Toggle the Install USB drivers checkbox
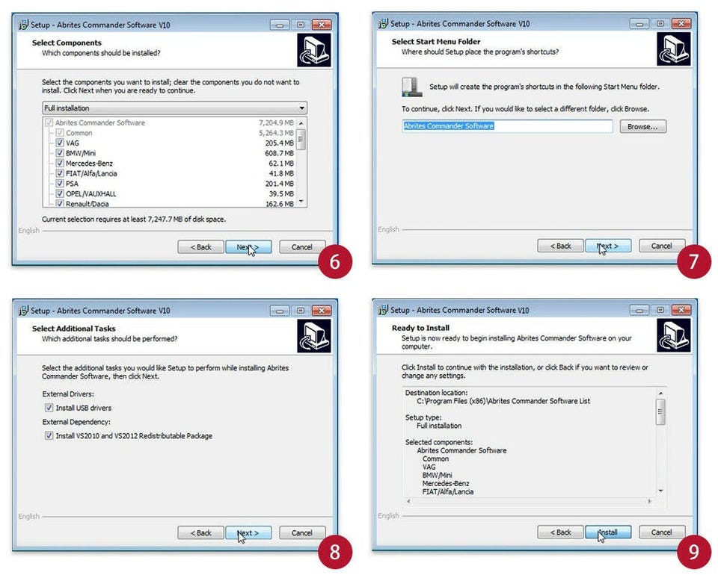 click(49, 407)
